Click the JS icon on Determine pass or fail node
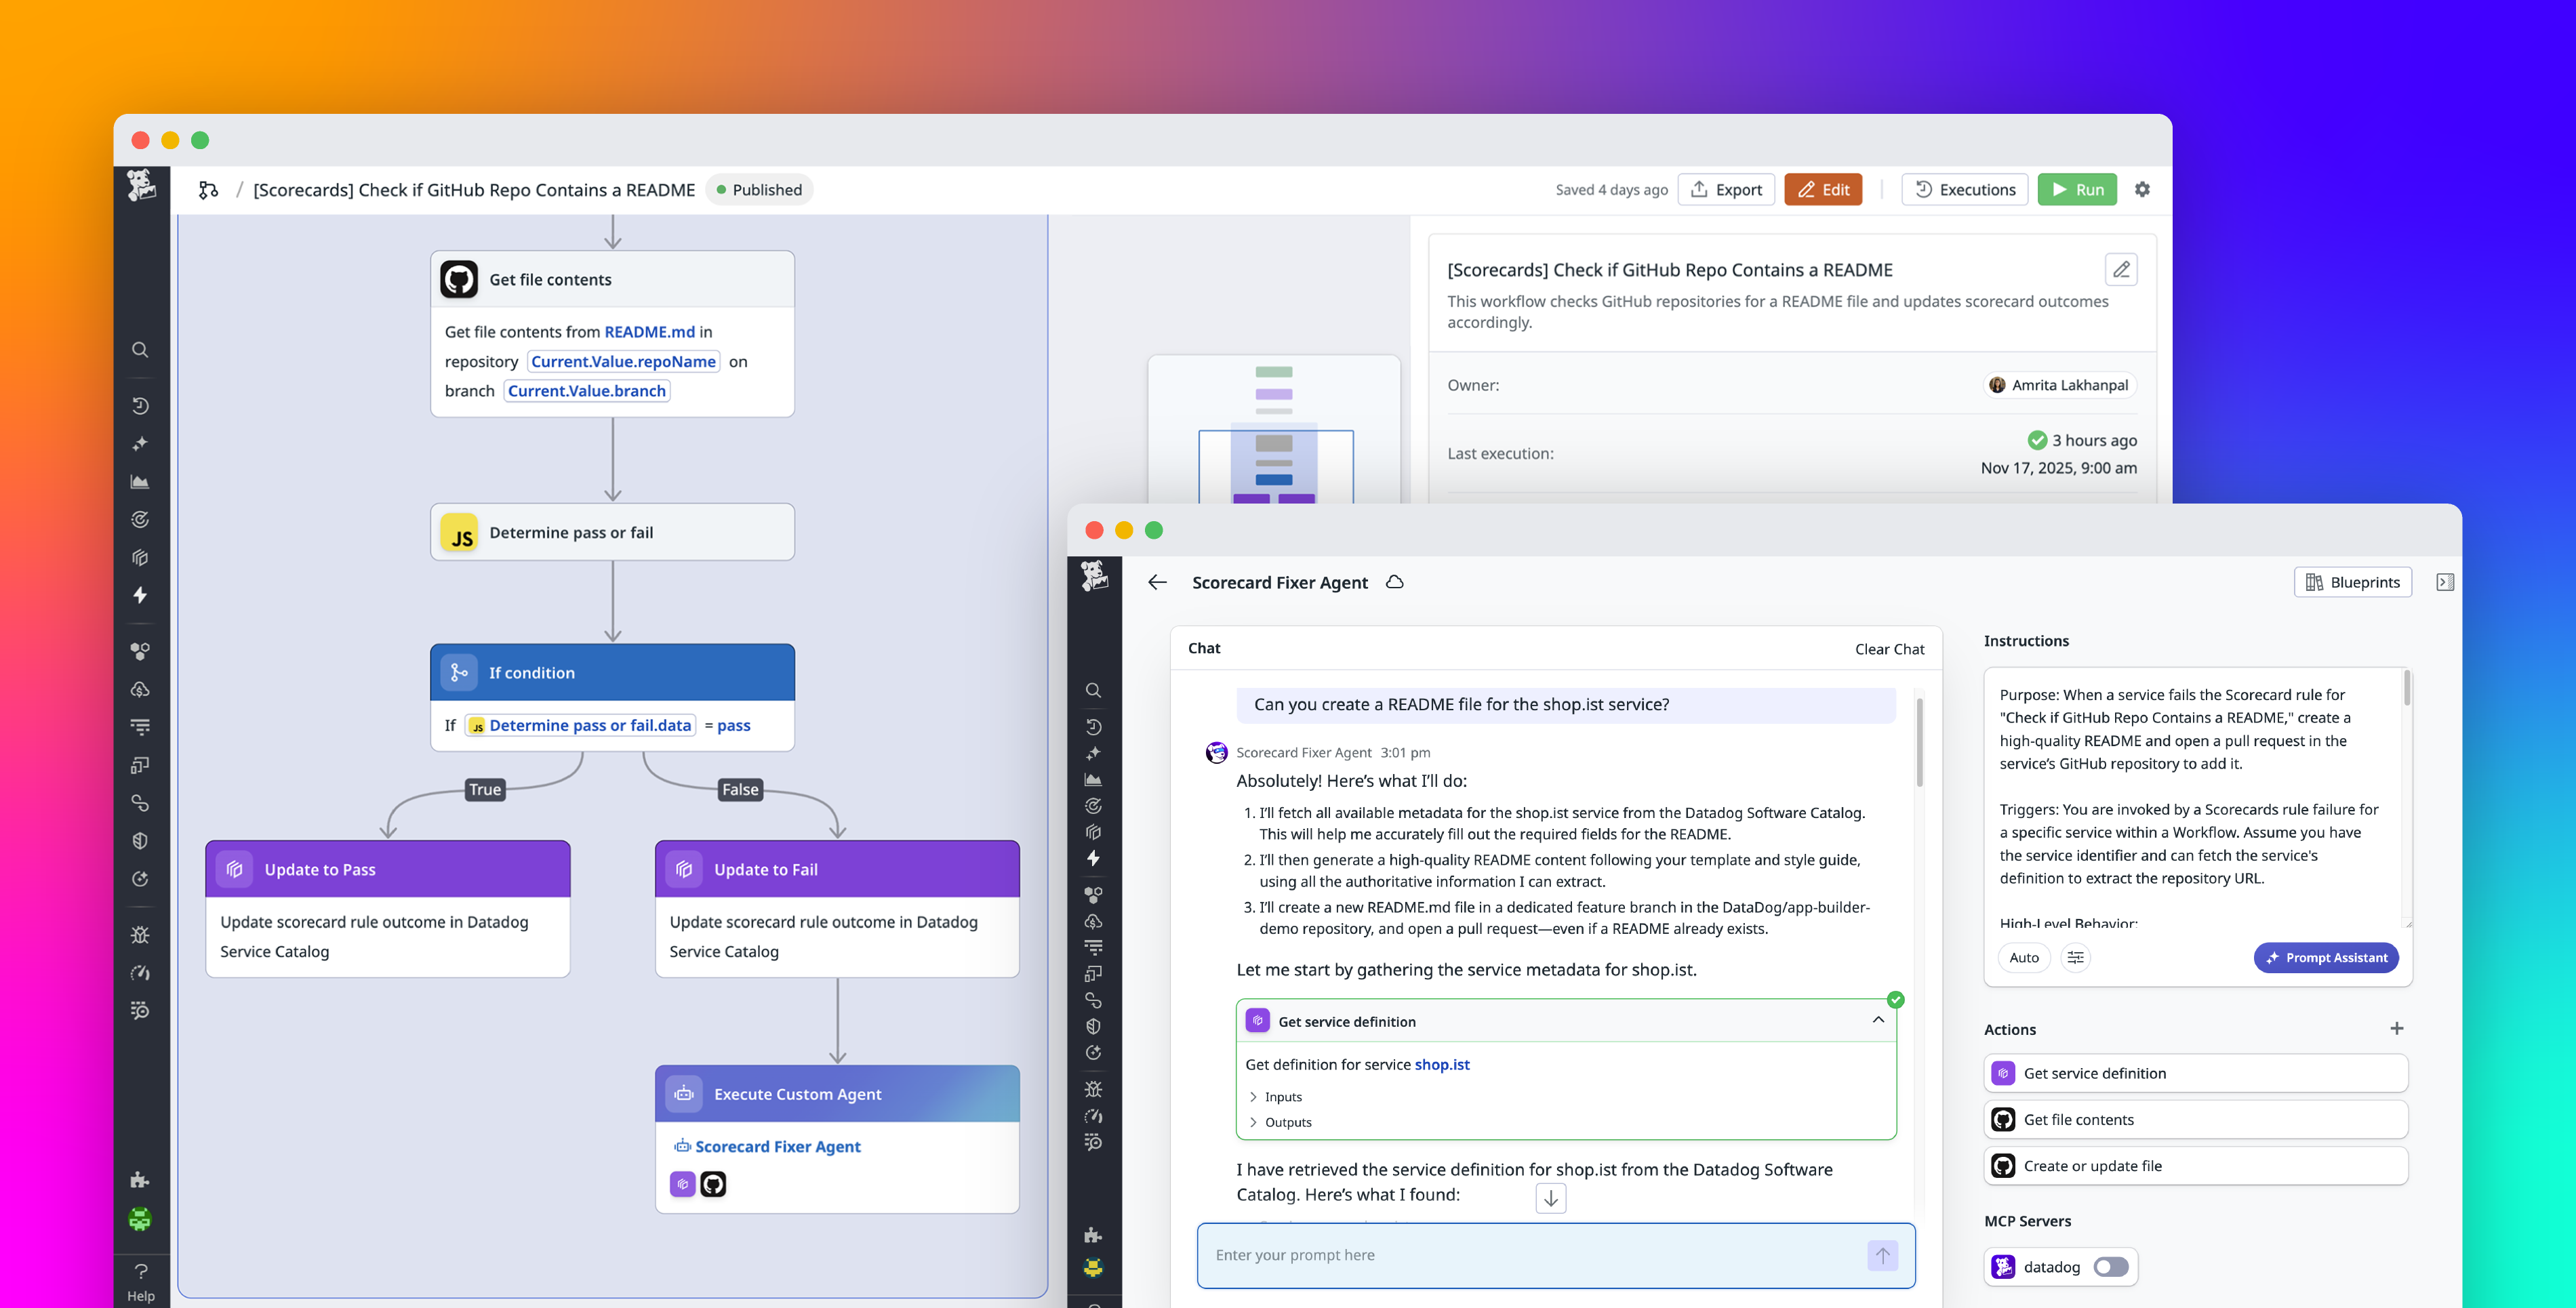The image size is (2576, 1308). (x=460, y=532)
